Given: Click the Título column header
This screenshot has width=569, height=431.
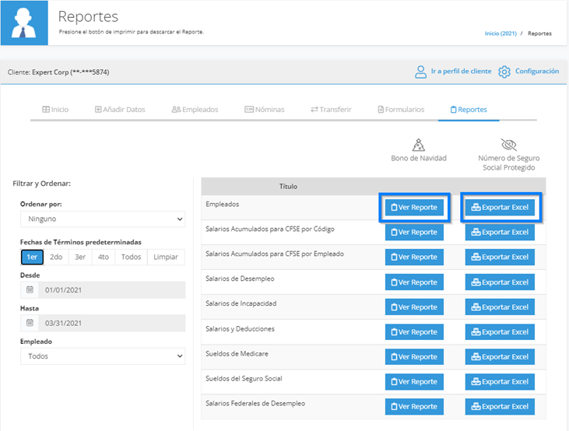Looking at the screenshot, I should [x=288, y=187].
